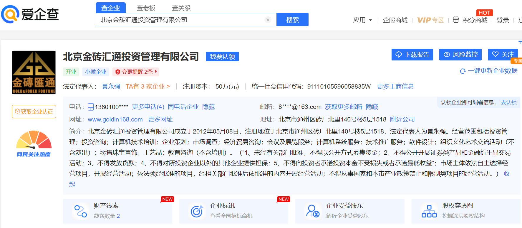Click the 更多电话(4) link
The width and height of the screenshot is (522, 228).
point(148,107)
